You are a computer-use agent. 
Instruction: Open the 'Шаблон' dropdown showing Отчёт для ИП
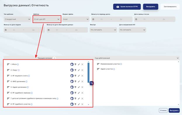47,19
